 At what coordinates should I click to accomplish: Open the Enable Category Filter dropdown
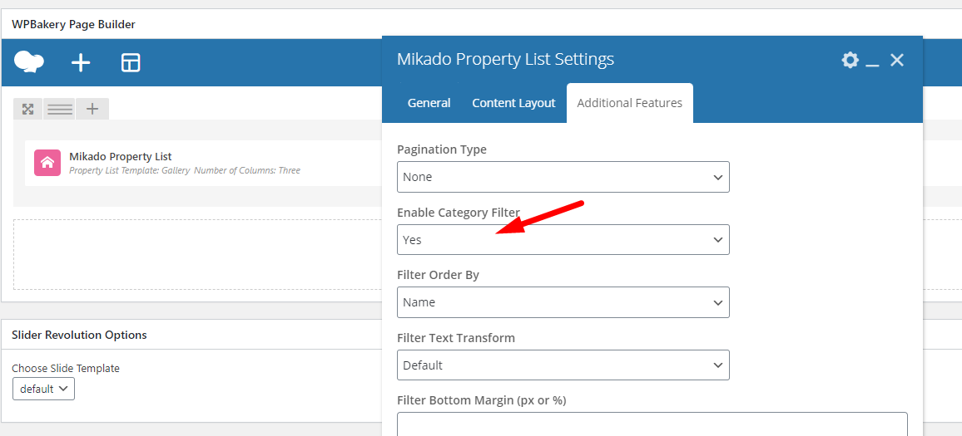(563, 239)
